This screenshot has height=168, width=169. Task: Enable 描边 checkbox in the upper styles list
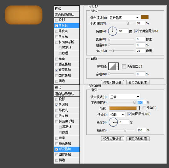click(56, 81)
